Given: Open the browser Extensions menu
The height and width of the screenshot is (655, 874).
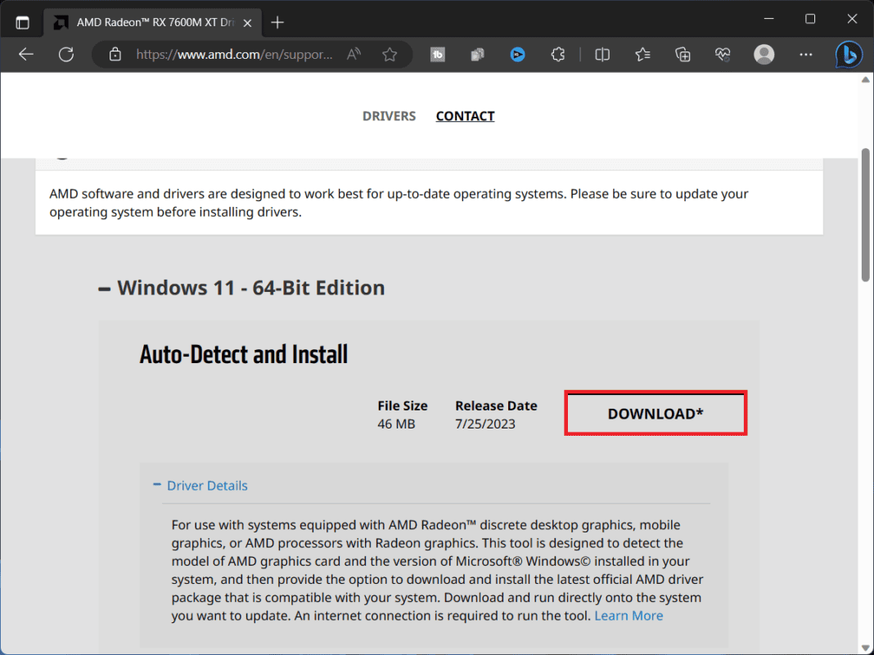Looking at the screenshot, I should point(557,54).
